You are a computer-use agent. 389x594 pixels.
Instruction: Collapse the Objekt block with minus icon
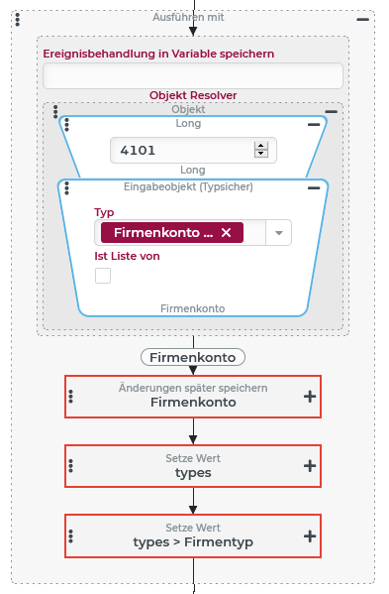tap(331, 111)
